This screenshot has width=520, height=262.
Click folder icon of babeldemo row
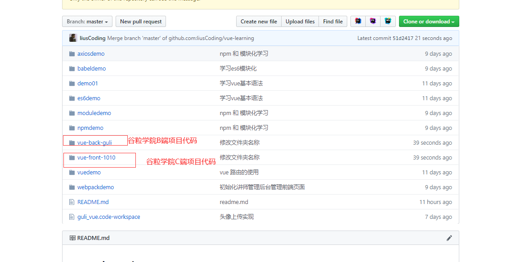pos(72,69)
